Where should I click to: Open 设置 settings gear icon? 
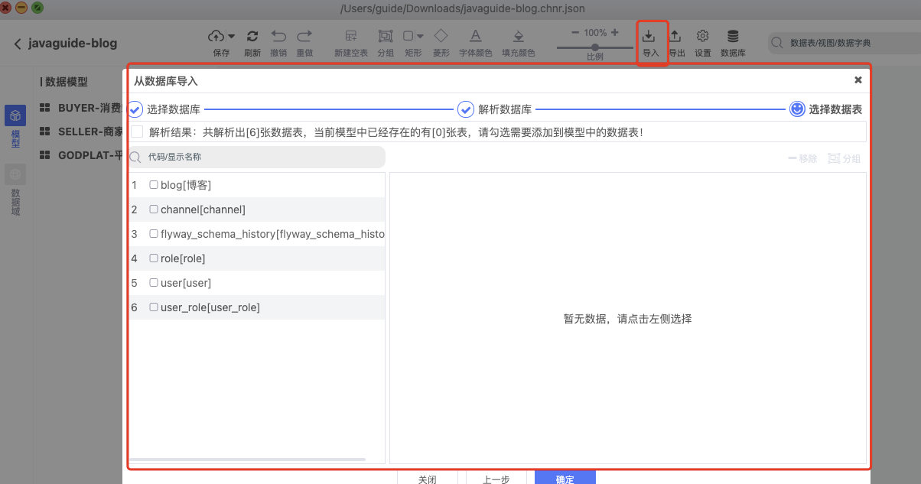coord(702,37)
